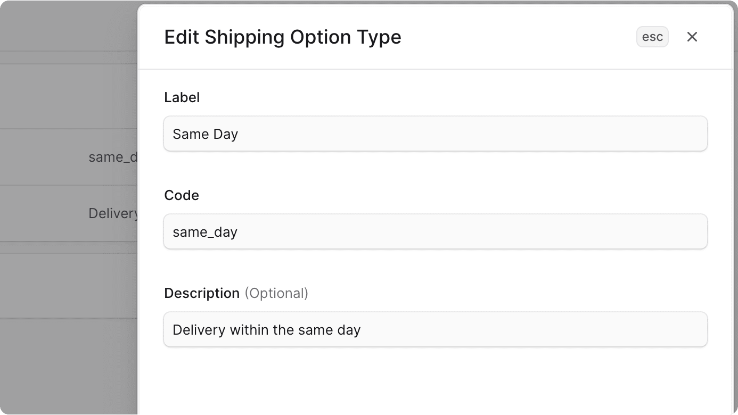Screen dimensions: 738x415
Task: Click the Optional hint next to Description
Action: click(276, 293)
